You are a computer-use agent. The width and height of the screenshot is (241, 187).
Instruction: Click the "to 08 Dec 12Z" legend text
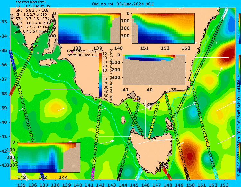85,55
